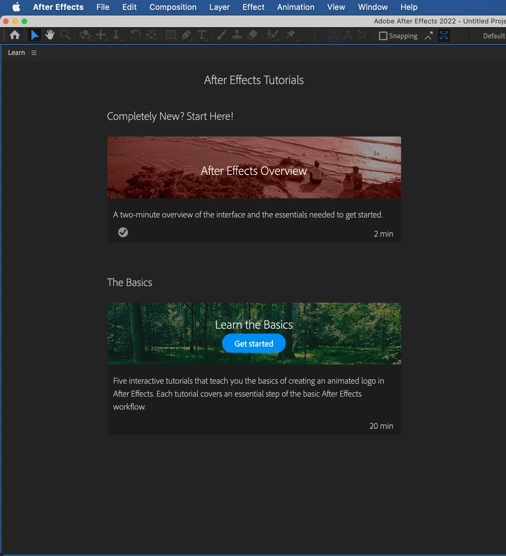506x556 pixels.
Task: Toggle snap to collapsed compositions icon
Action: click(x=444, y=35)
